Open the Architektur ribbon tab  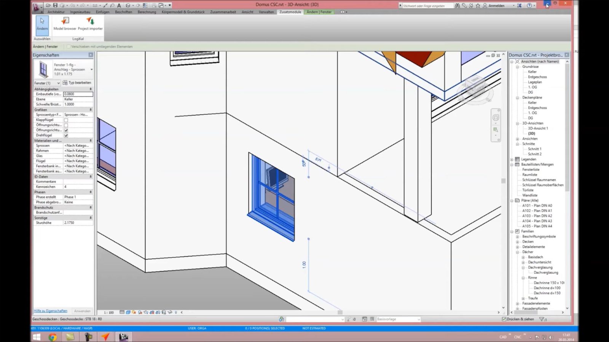pos(56,12)
